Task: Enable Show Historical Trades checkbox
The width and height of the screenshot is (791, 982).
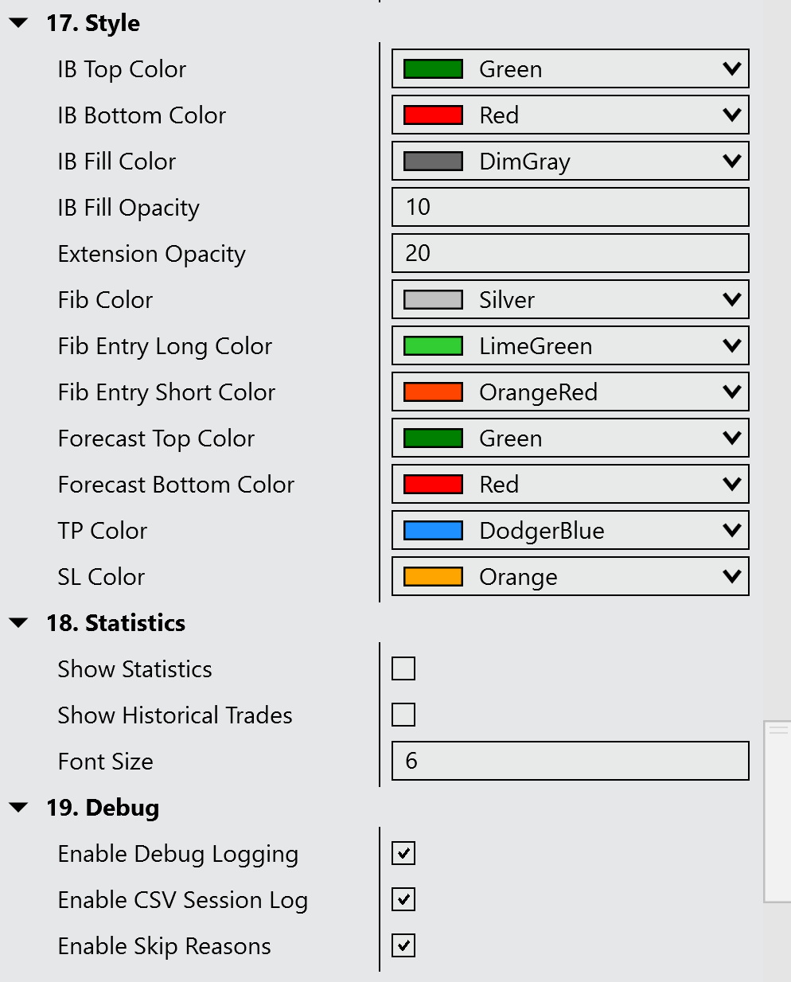Action: click(x=403, y=715)
